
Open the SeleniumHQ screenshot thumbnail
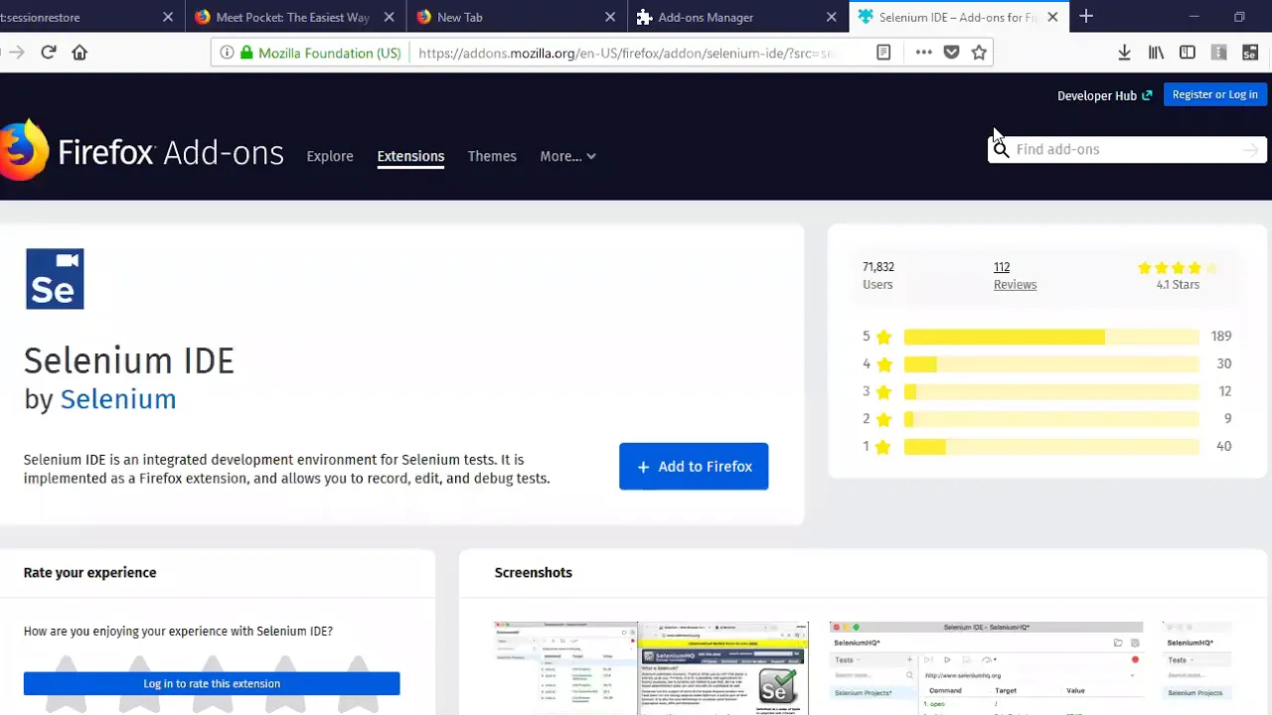pos(986,668)
